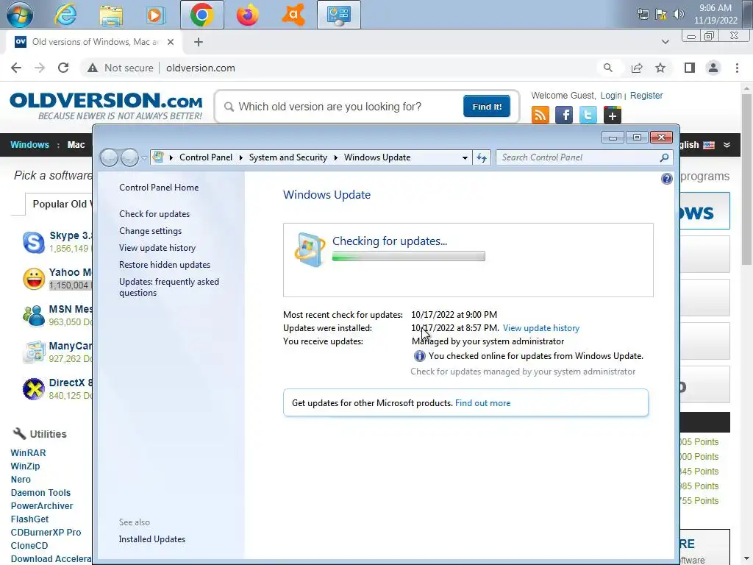This screenshot has height=565, width=753.
Task: Expand the English language dropdown
Action: [727, 145]
